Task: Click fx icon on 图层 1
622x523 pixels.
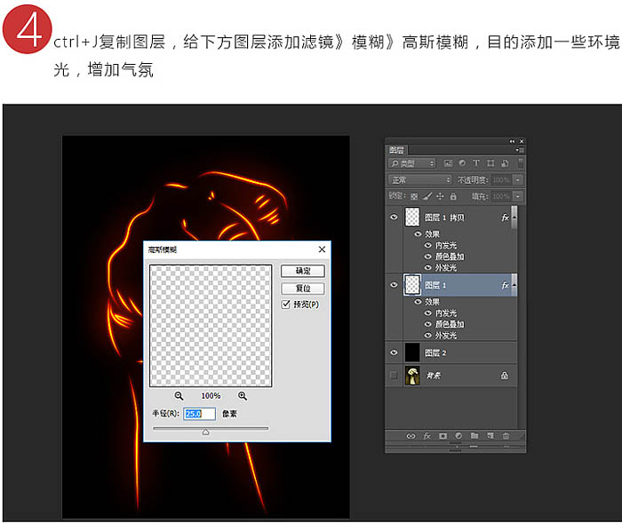Action: pos(505,285)
